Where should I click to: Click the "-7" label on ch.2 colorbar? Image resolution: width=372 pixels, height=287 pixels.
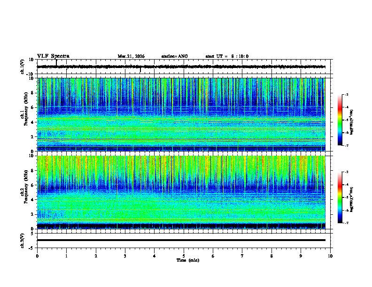[x=347, y=223]
